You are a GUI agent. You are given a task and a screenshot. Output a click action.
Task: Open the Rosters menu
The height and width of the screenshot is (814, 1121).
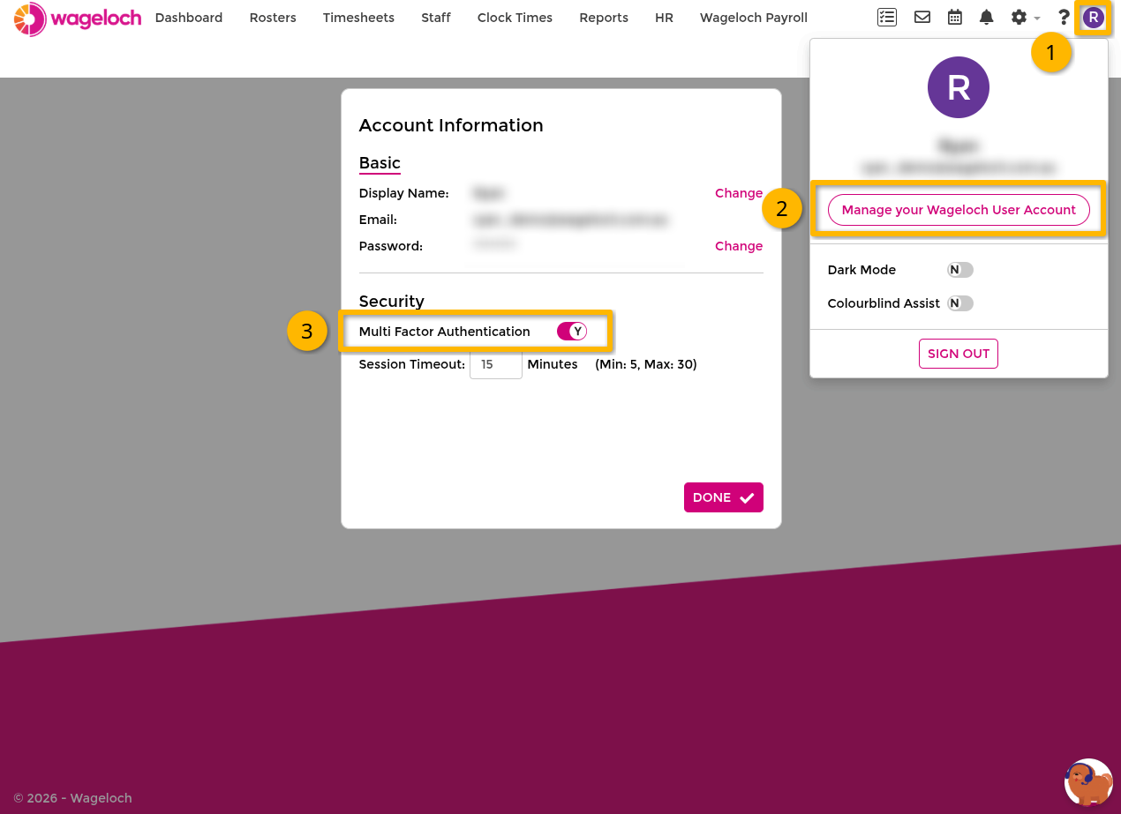273,18
